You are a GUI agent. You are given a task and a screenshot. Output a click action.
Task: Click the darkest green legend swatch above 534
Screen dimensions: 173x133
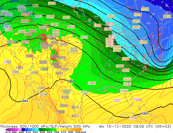click(40, 129)
